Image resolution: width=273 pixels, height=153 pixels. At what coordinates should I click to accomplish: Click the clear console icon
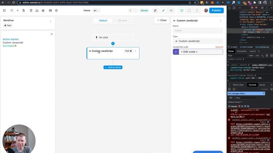(x=234, y=89)
